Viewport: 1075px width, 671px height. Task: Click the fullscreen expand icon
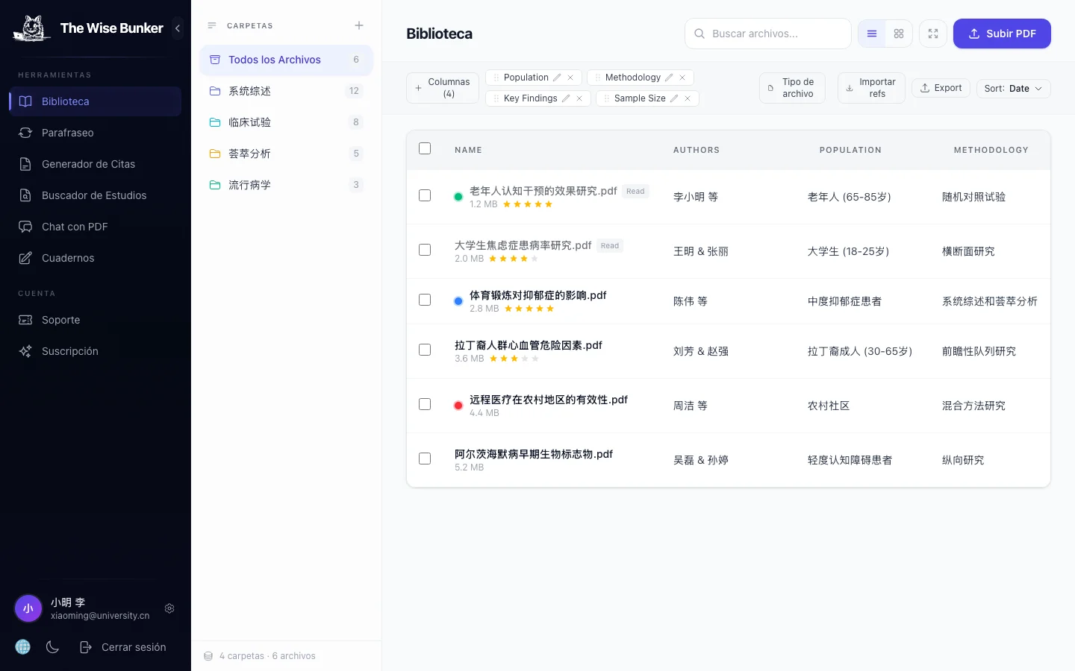tap(933, 34)
